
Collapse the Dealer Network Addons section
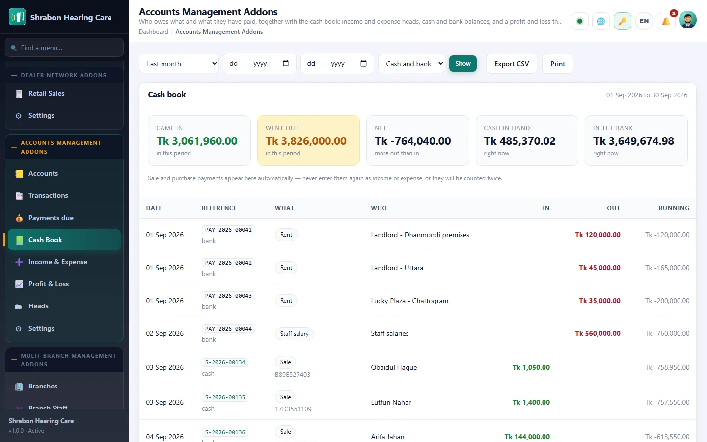coord(64,75)
